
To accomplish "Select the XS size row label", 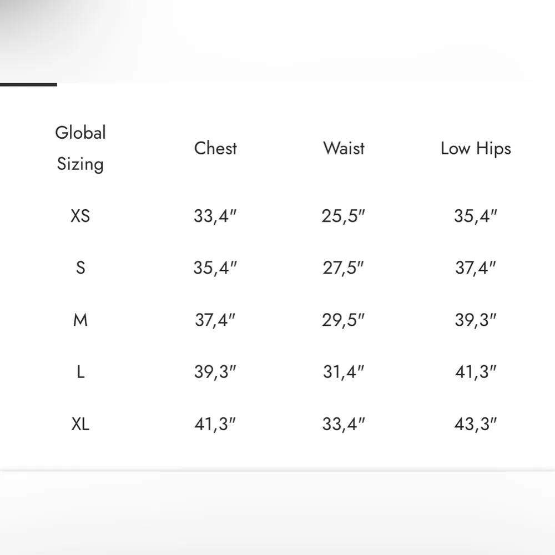I will 80,216.
